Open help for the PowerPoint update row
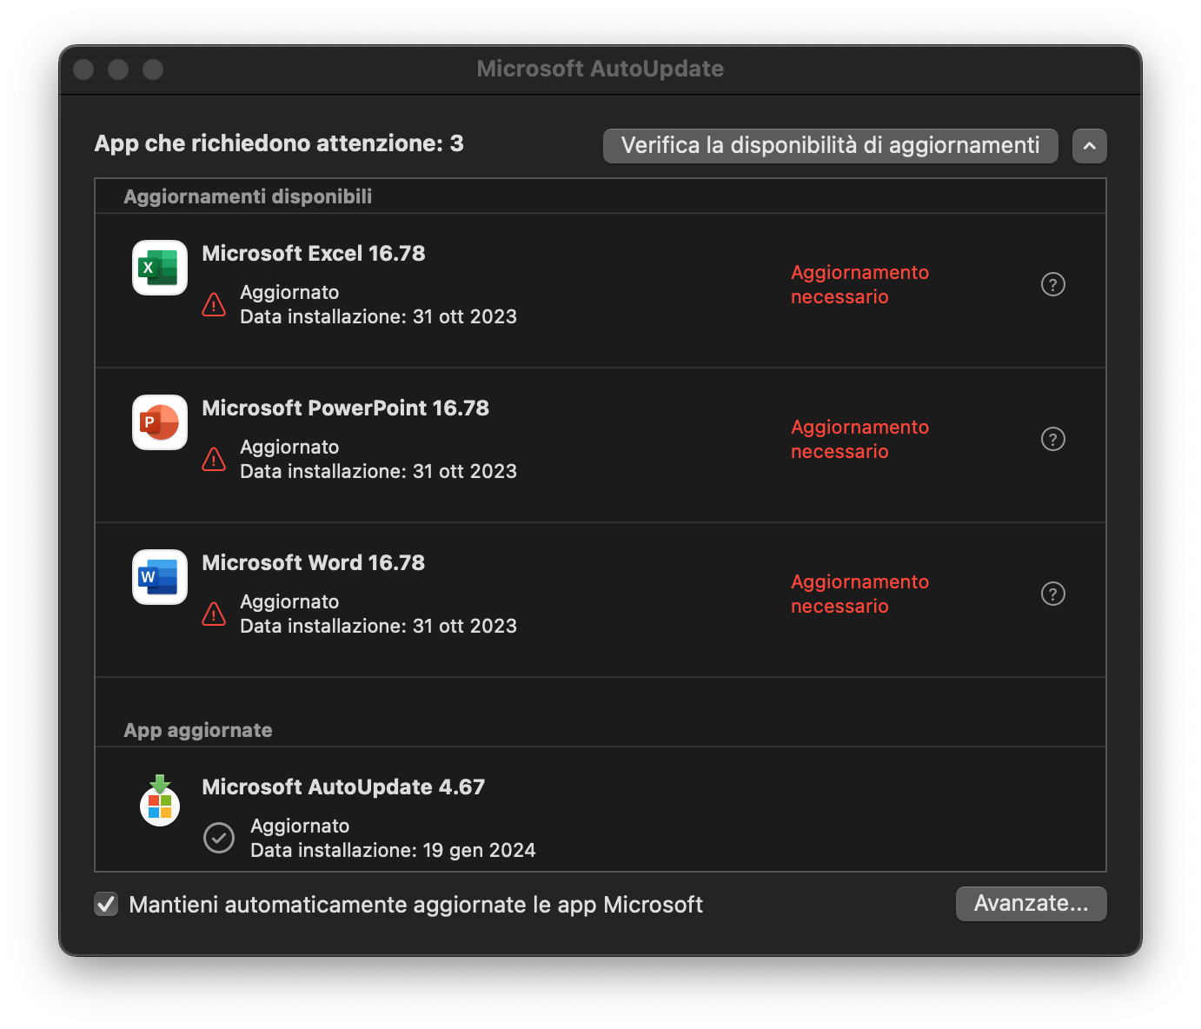Screen dimensions: 1201x1029 click(x=1053, y=439)
